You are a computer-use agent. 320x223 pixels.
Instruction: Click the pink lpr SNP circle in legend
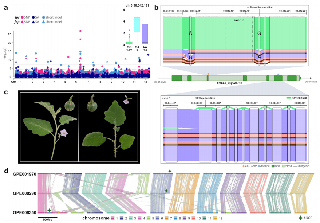(x=23, y=17)
